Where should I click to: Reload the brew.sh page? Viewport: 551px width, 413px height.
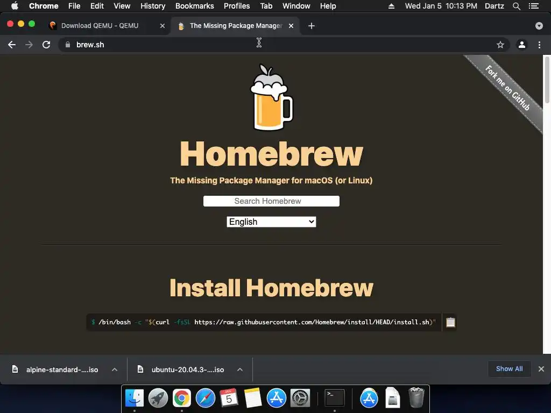coord(46,45)
